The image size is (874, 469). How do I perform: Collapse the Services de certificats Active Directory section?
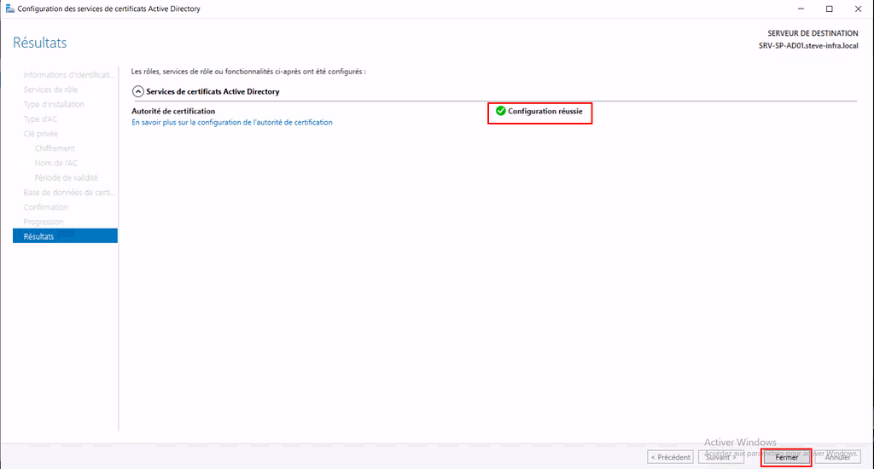click(137, 91)
